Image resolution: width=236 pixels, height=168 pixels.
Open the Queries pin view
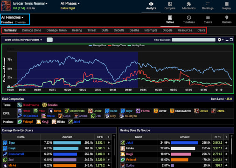(227, 20)
